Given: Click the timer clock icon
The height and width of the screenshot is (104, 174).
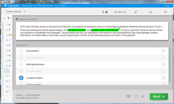Looking at the screenshot, I should 116,12.
